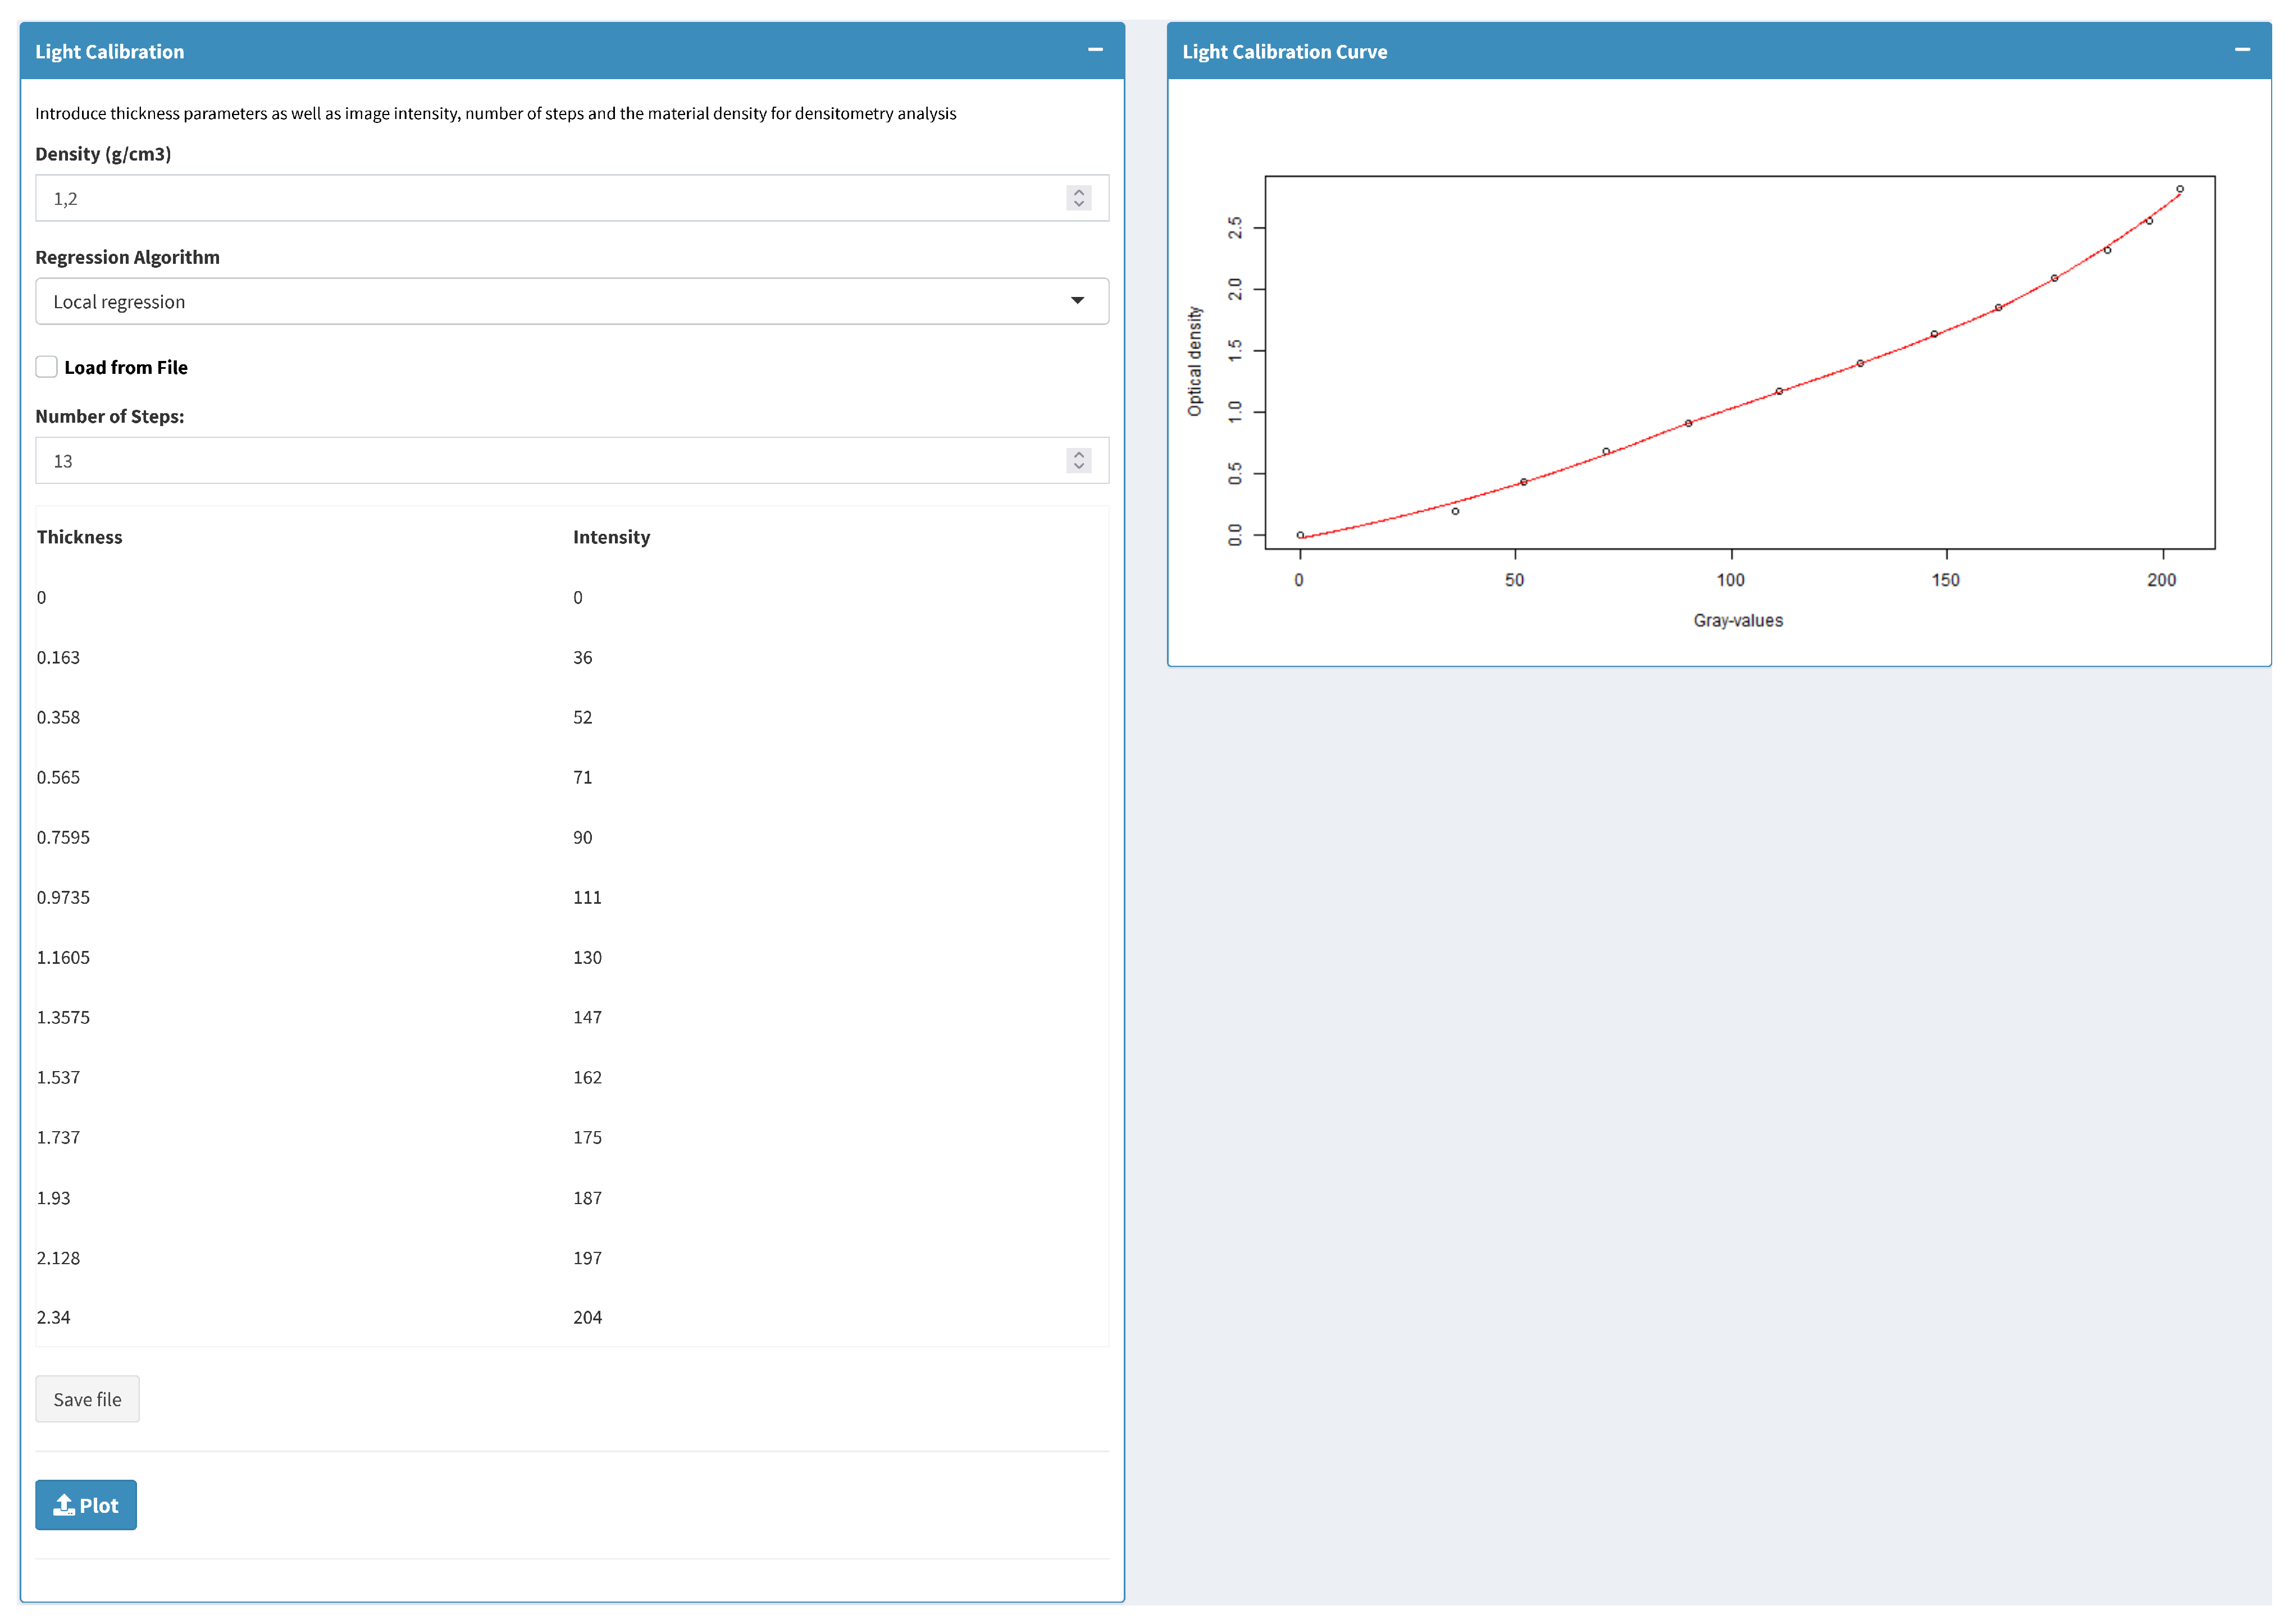Image resolution: width=2293 pixels, height=1624 pixels.
Task: Click the Plot button with upload icon
Action: [86, 1505]
